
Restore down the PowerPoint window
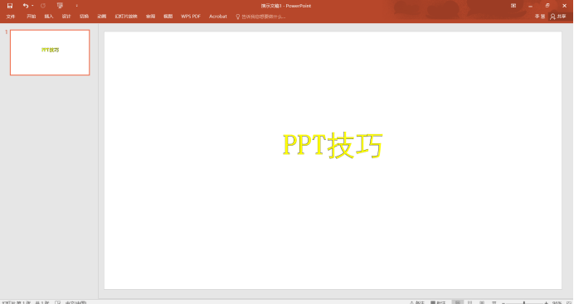(547, 6)
